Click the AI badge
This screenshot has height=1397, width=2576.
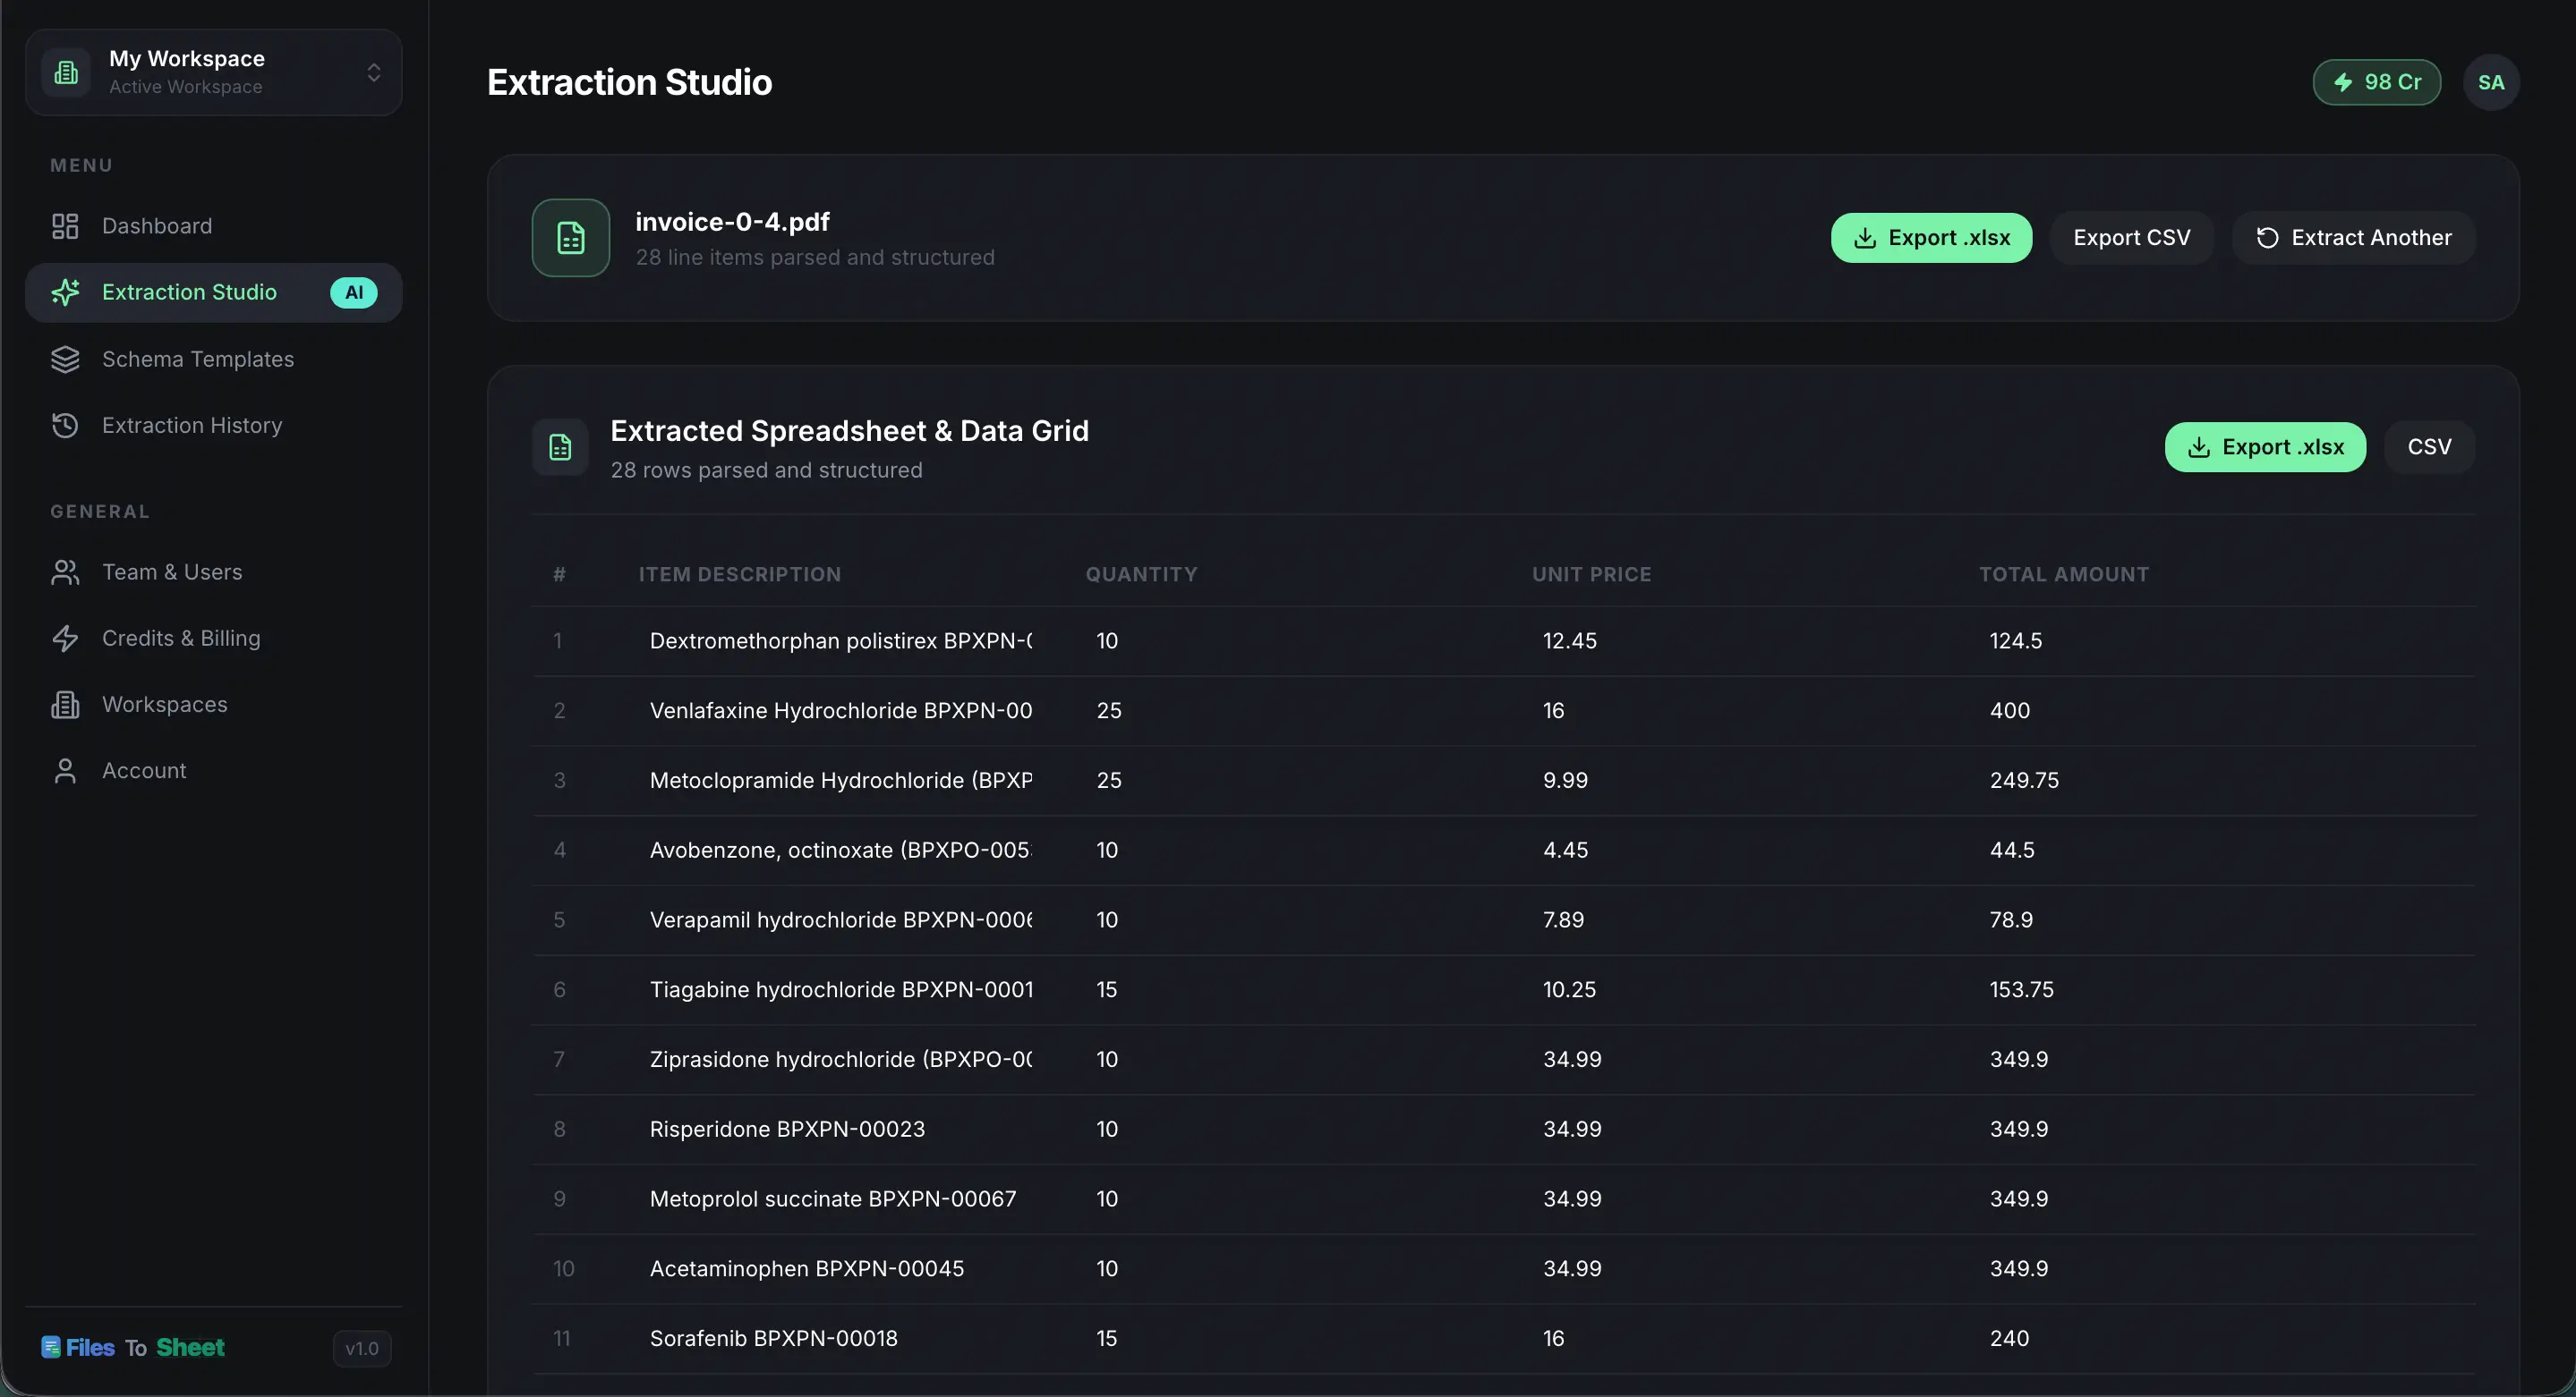pos(354,292)
